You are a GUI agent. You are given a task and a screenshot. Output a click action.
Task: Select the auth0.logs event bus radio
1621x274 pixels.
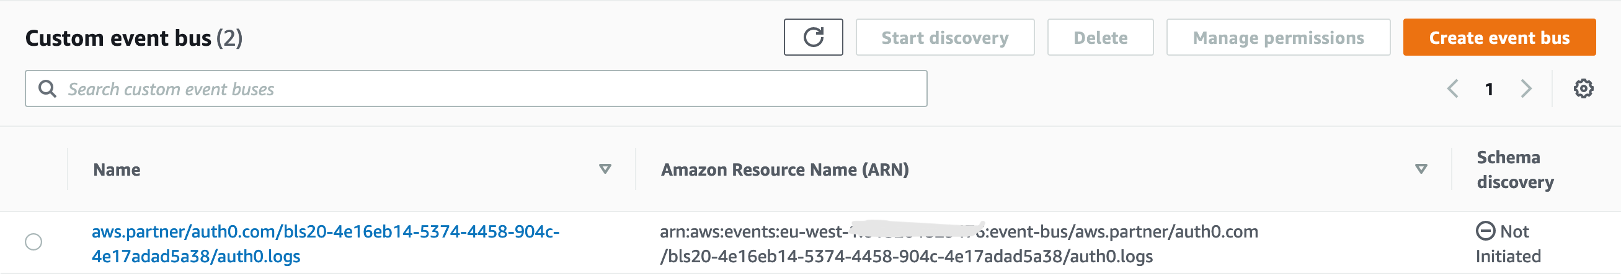pos(33,242)
